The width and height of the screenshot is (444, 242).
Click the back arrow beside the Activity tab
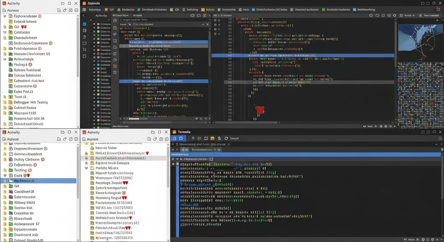84,15
